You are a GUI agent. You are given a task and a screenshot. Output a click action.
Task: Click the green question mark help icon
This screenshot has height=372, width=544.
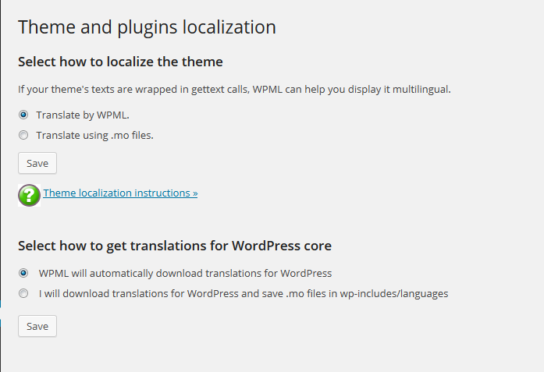29,194
